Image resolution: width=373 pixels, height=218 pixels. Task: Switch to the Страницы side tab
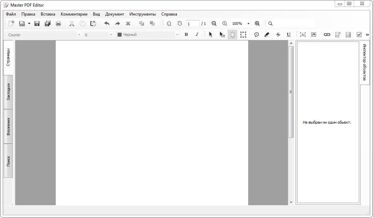coord(8,57)
